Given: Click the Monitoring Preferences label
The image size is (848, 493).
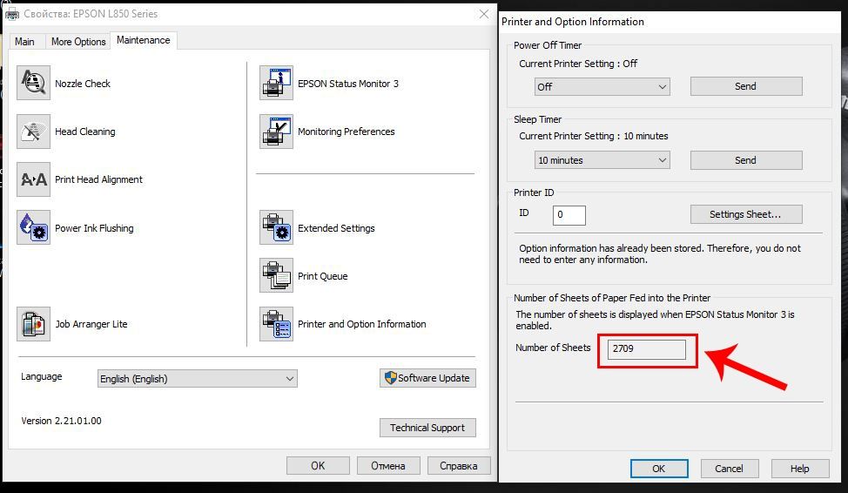Looking at the screenshot, I should 347,132.
